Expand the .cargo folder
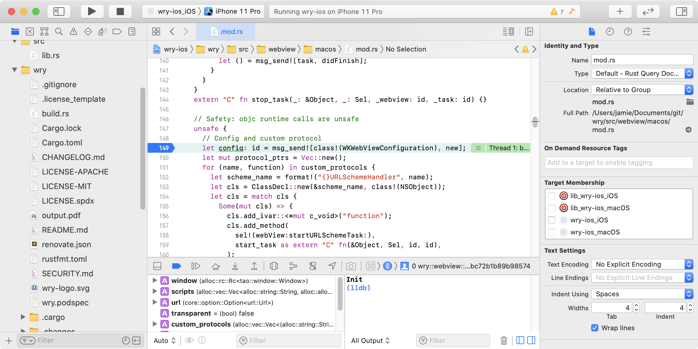 click(23, 317)
